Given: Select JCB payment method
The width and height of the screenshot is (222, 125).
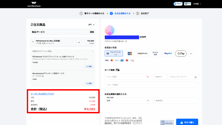Looking at the screenshot, I should [x=130, y=53].
